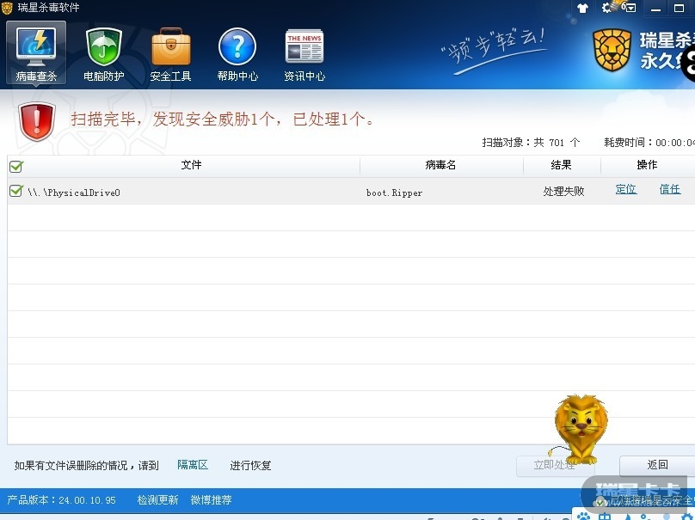695x520 pixels.
Task: Click the scan object count 701 text
Action: coord(531,142)
